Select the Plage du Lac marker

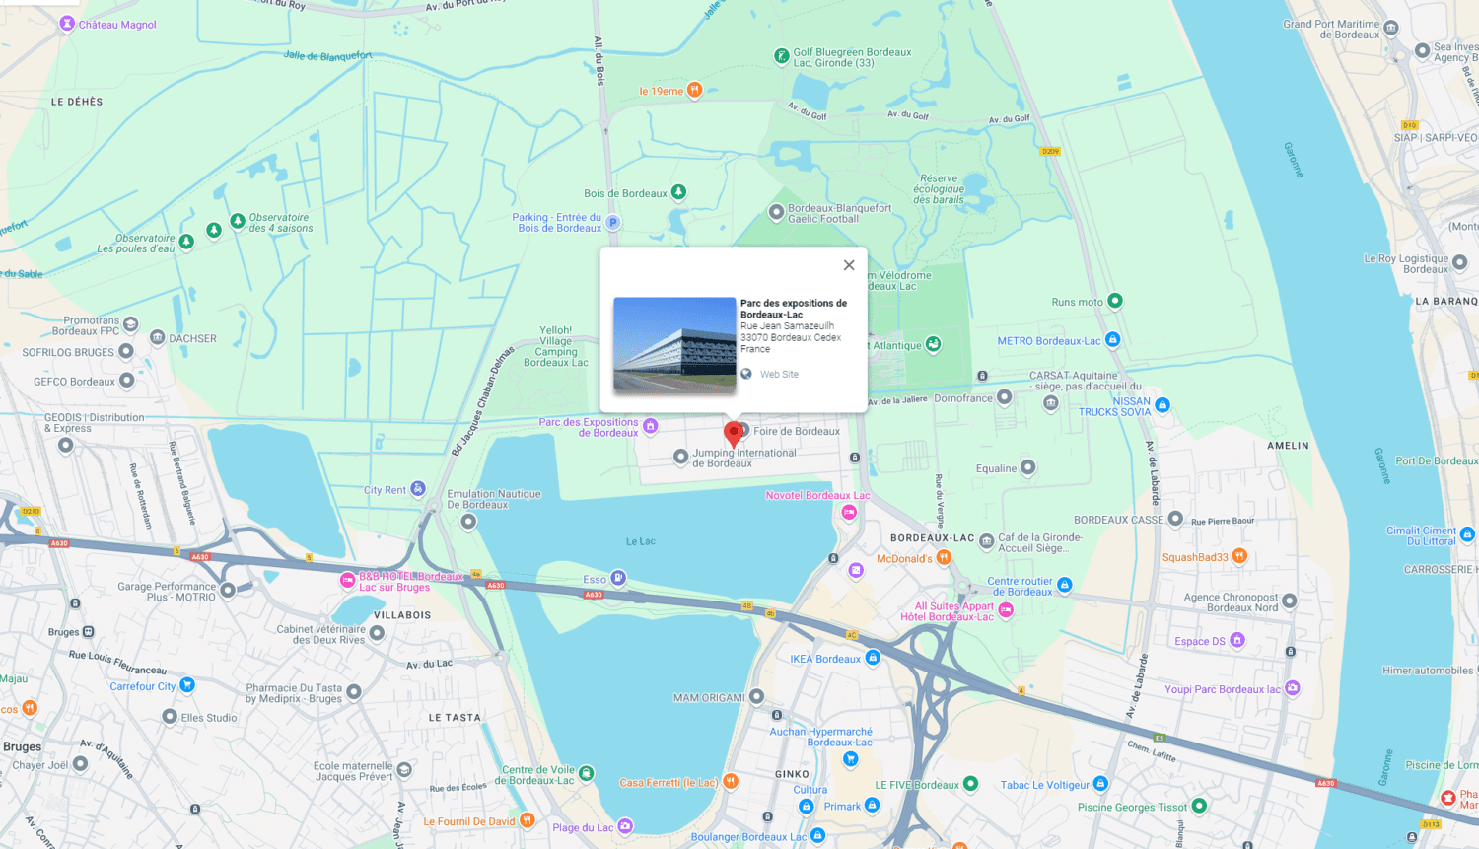[625, 826]
